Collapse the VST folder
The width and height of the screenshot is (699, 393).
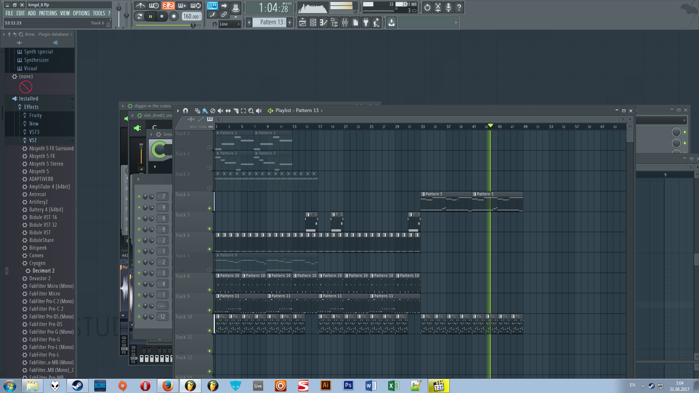[33, 140]
